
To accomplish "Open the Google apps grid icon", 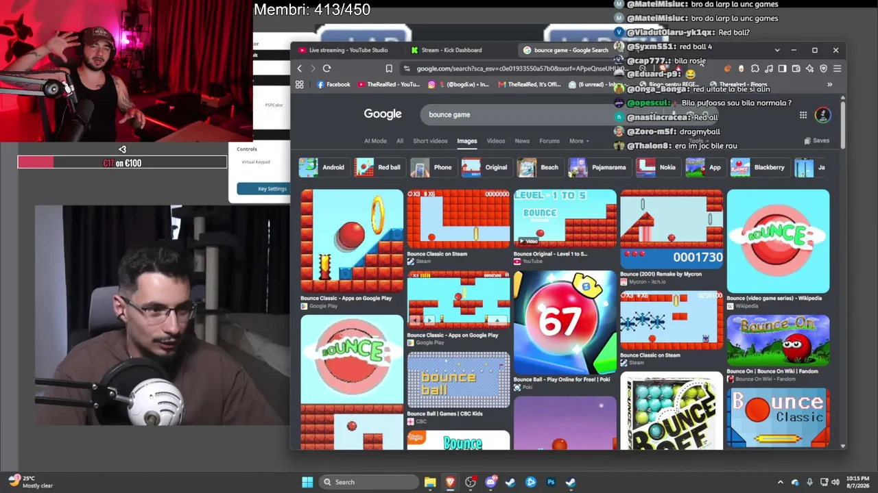I will tap(803, 115).
